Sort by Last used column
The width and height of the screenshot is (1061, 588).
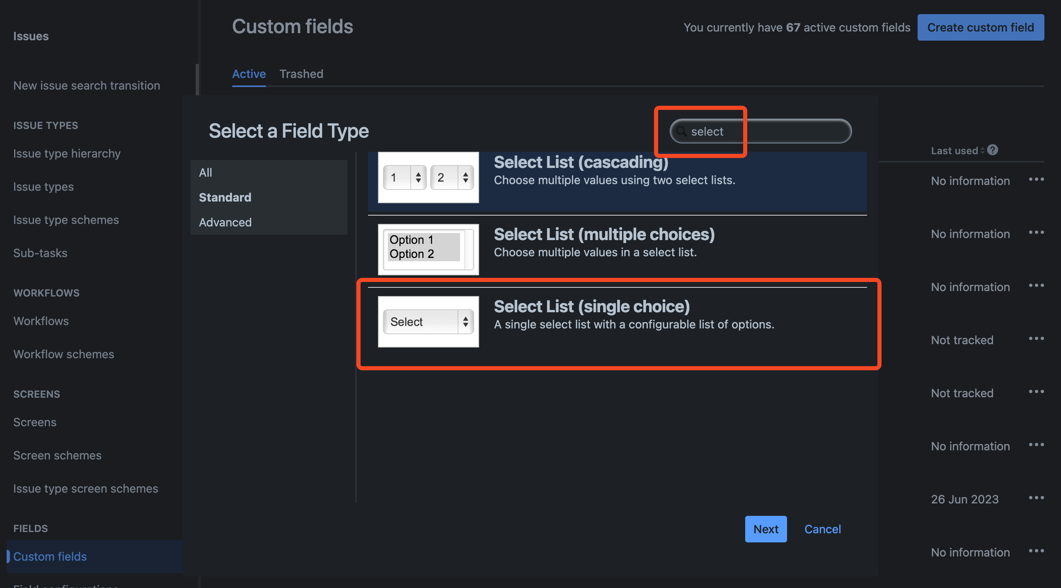pyautogui.click(x=957, y=151)
